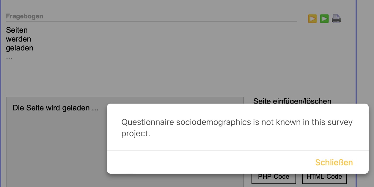The image size is (374, 187).
Task: Click the horizontal rule under Fragebogen
Action: coord(152,21)
